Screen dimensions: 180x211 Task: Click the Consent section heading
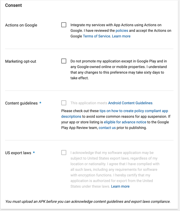(x=13, y=5)
